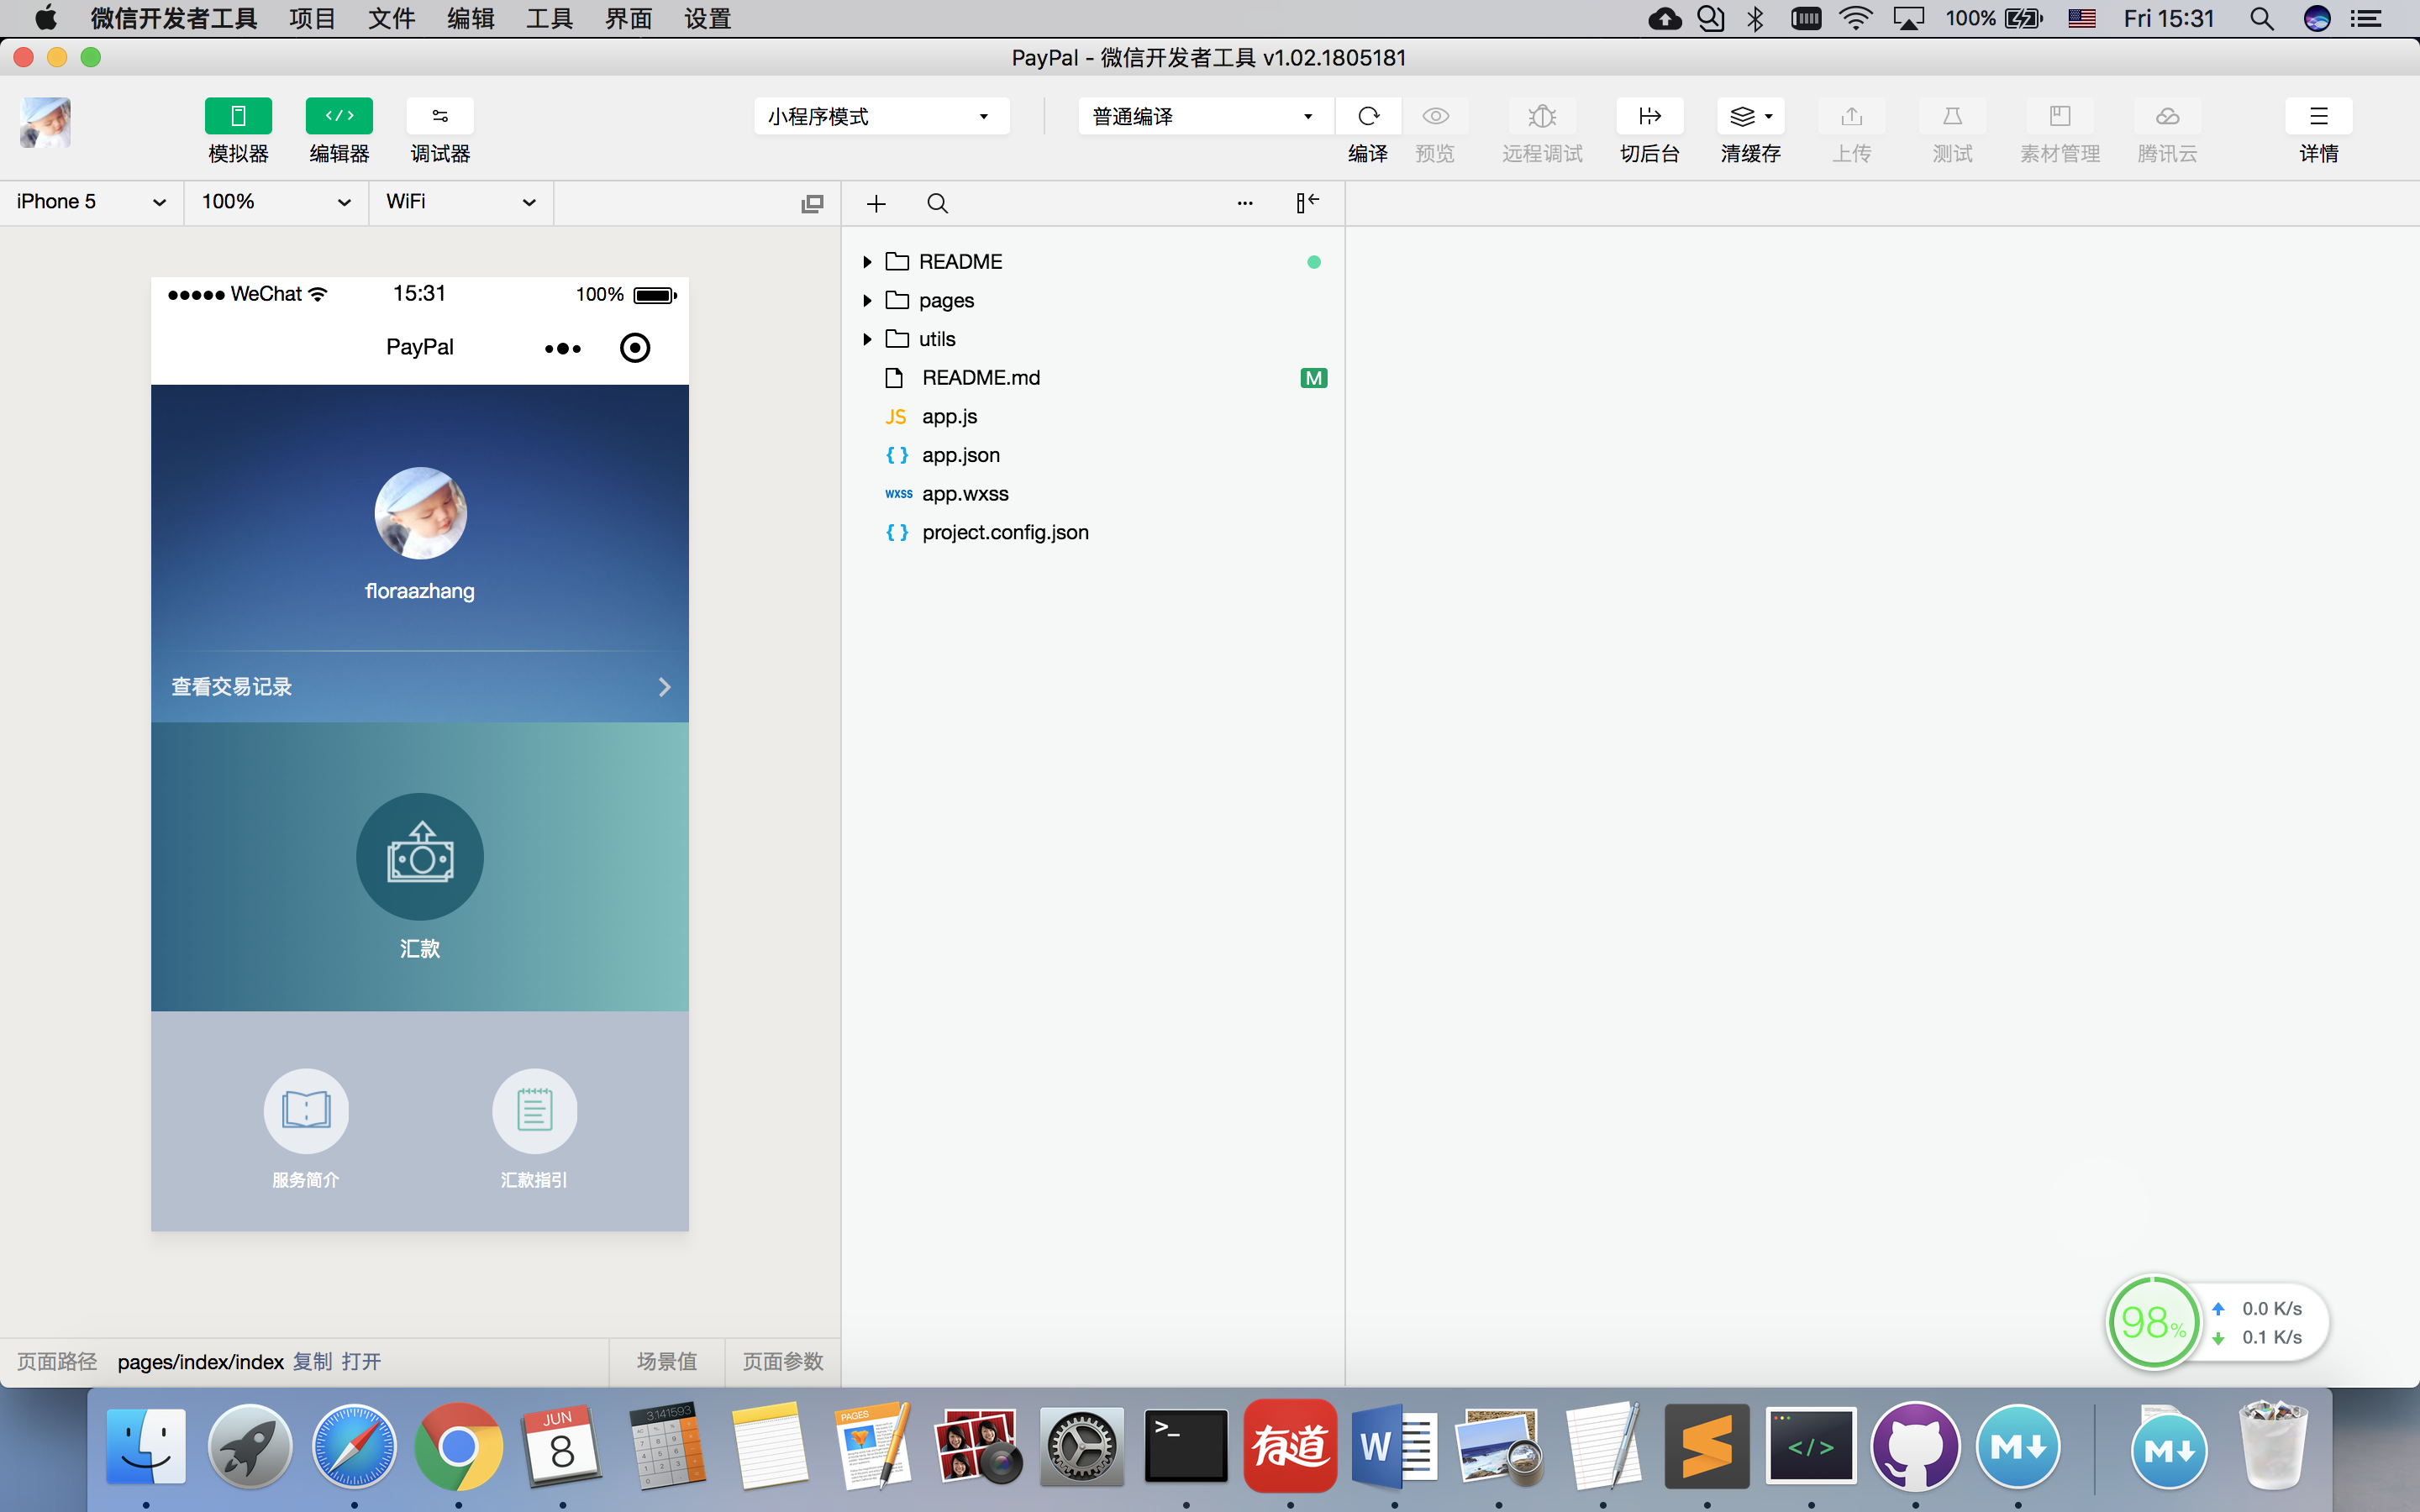Open material management icon

click(x=2060, y=116)
